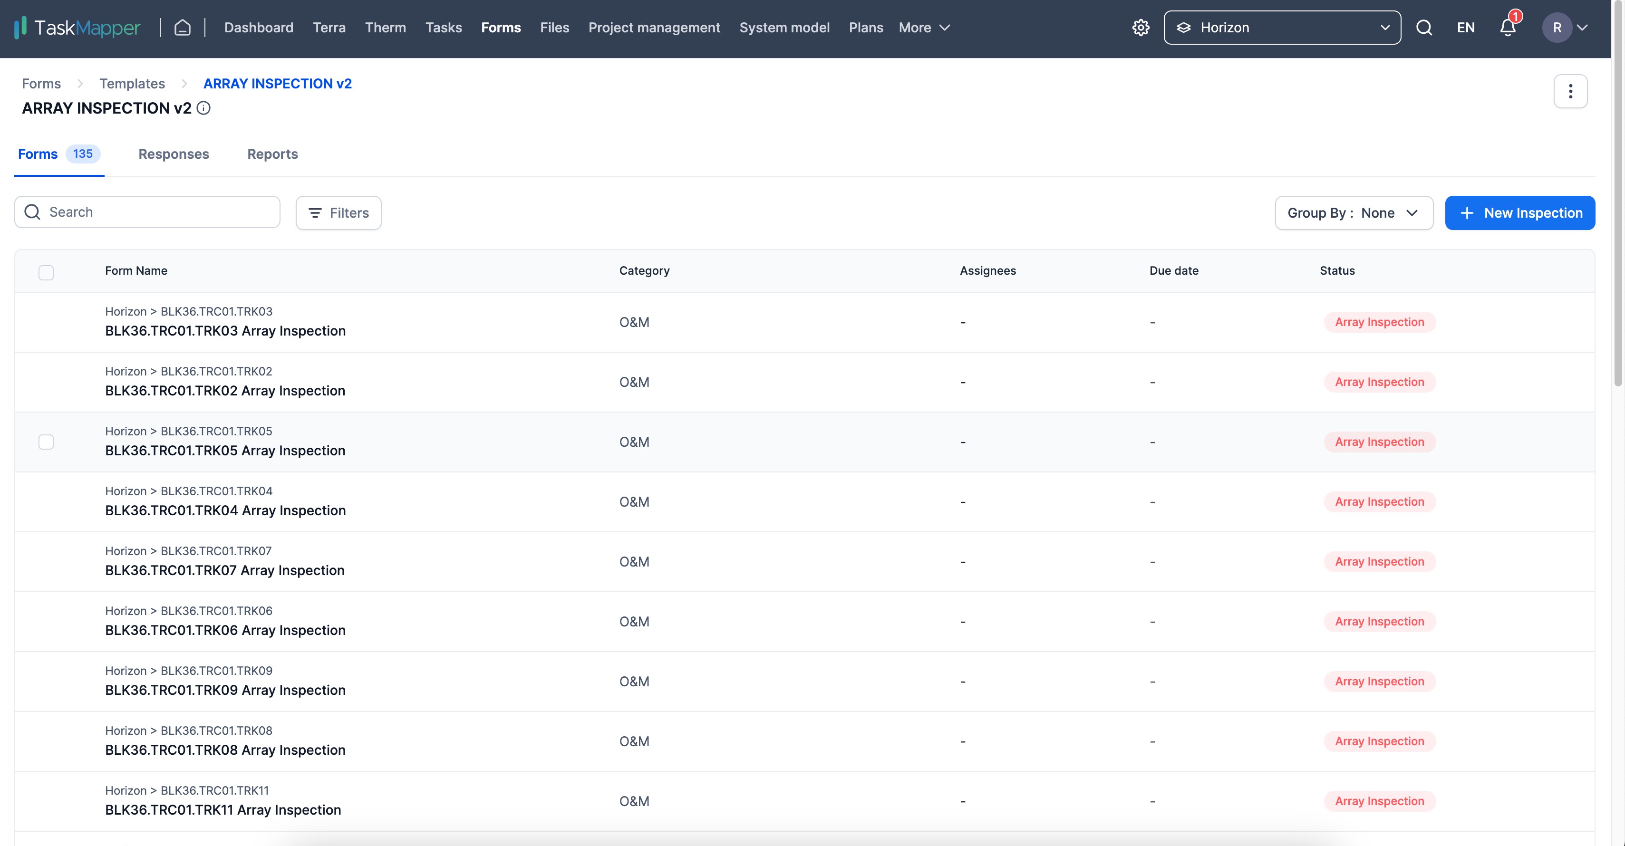The height and width of the screenshot is (846, 1625).
Task: Click the TaskMapper logo
Action: (x=77, y=28)
